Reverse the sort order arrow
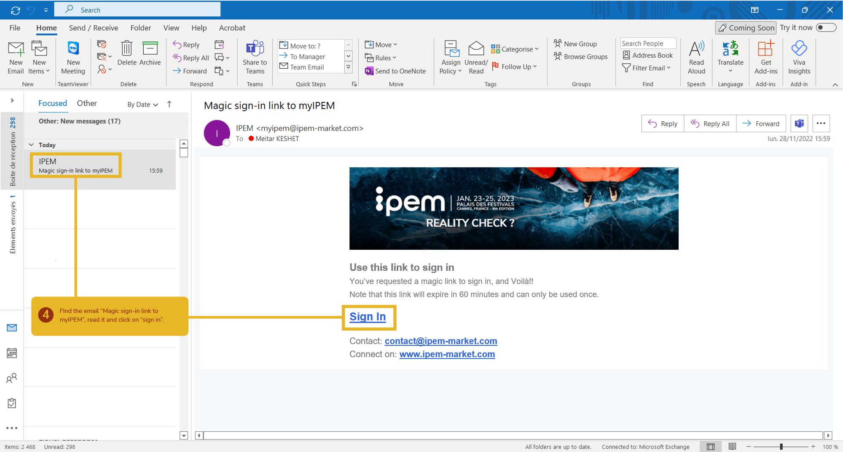Viewport: 843px width, 452px height. (169, 104)
